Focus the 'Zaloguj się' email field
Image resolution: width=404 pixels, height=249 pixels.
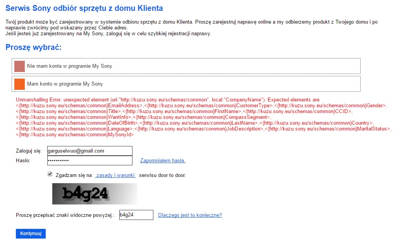(89, 151)
